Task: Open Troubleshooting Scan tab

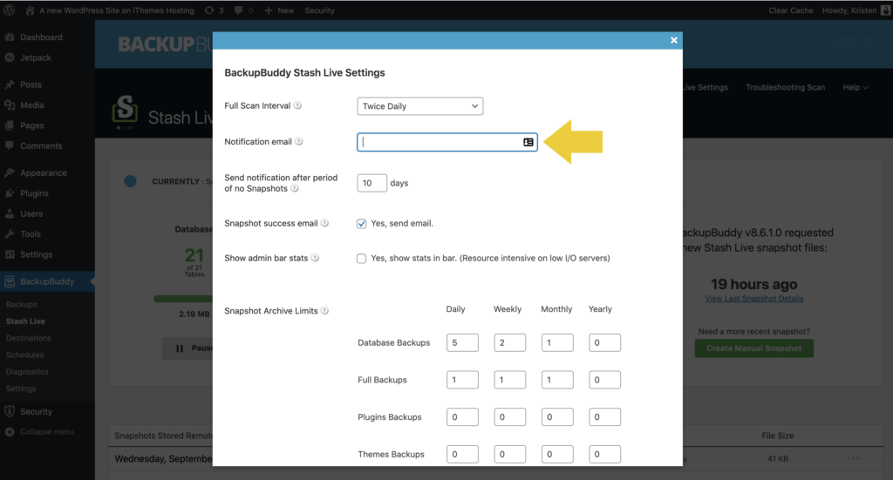Action: [786, 87]
